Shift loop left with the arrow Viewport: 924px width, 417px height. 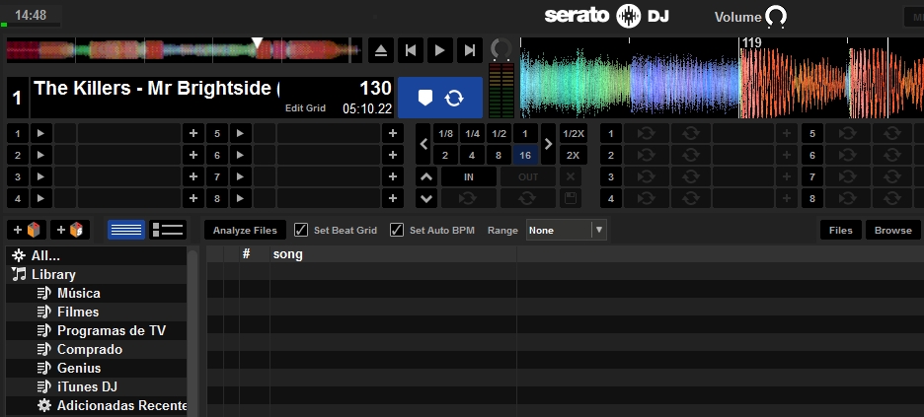[423, 144]
